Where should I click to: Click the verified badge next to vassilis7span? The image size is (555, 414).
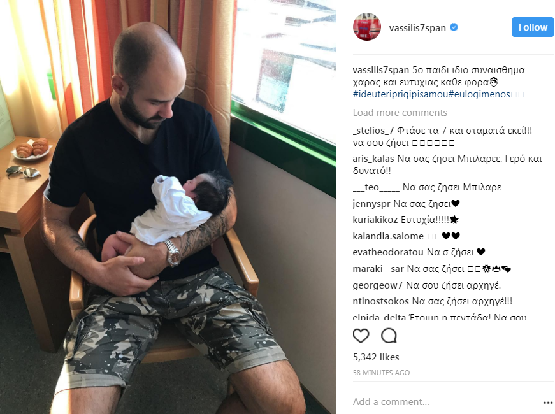(454, 27)
